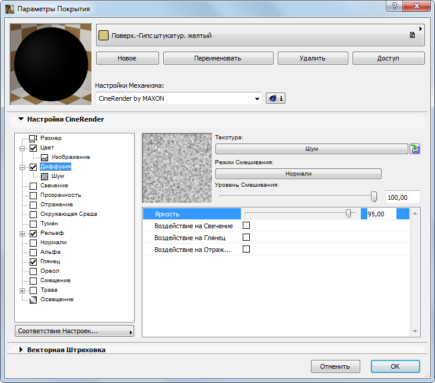The height and width of the screenshot is (383, 435).
Task: Open the CineRender by MAXON engine dropdown
Action: [179, 98]
